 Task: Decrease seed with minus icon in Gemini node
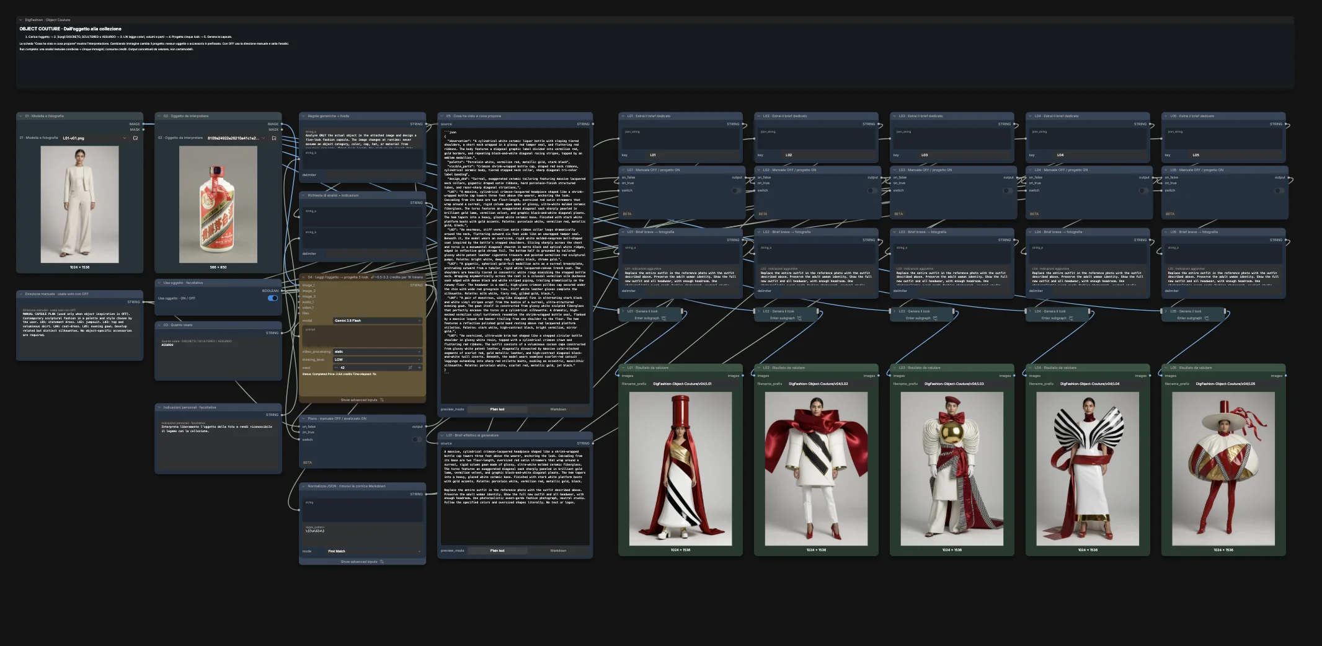(x=336, y=368)
